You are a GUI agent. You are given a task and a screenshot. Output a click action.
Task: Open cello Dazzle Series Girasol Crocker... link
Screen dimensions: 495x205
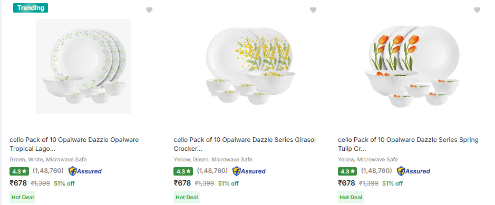pyautogui.click(x=245, y=144)
